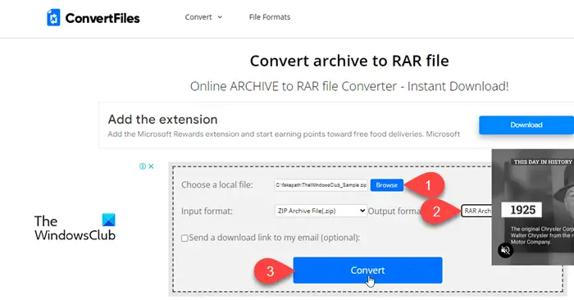Click the local file path field
The height and width of the screenshot is (300, 574).
point(321,185)
